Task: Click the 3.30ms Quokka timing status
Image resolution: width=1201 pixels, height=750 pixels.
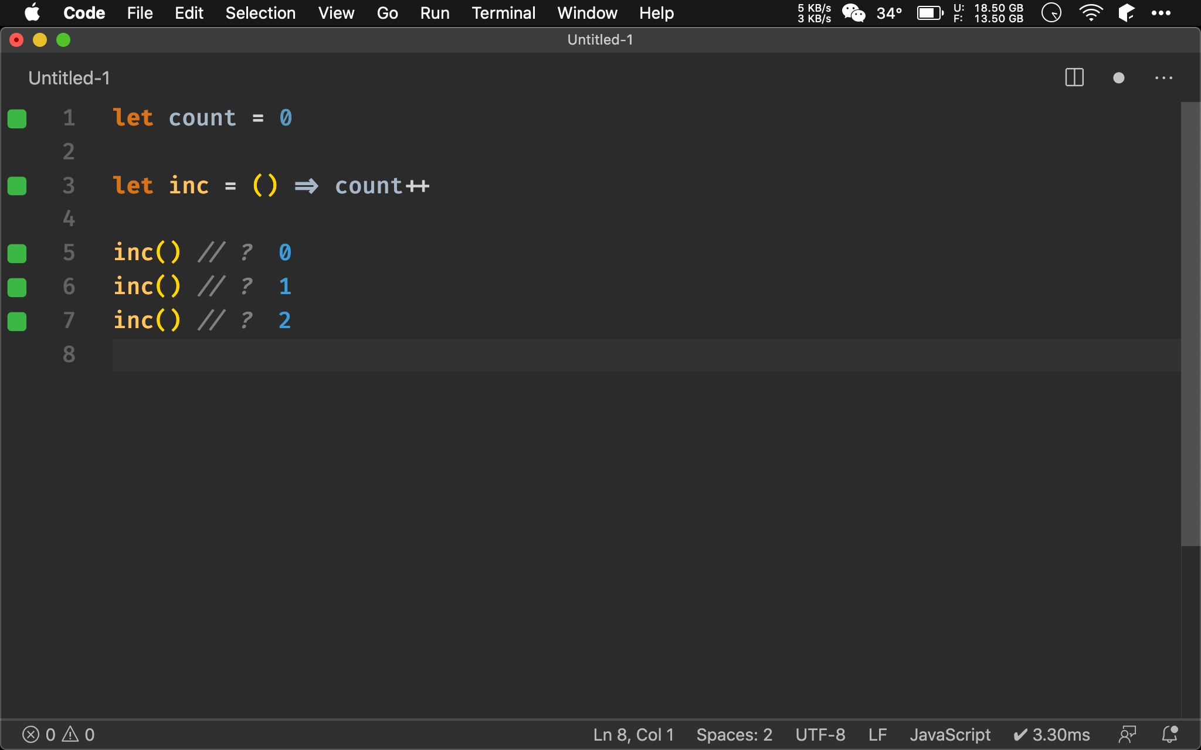Action: [x=1051, y=734]
